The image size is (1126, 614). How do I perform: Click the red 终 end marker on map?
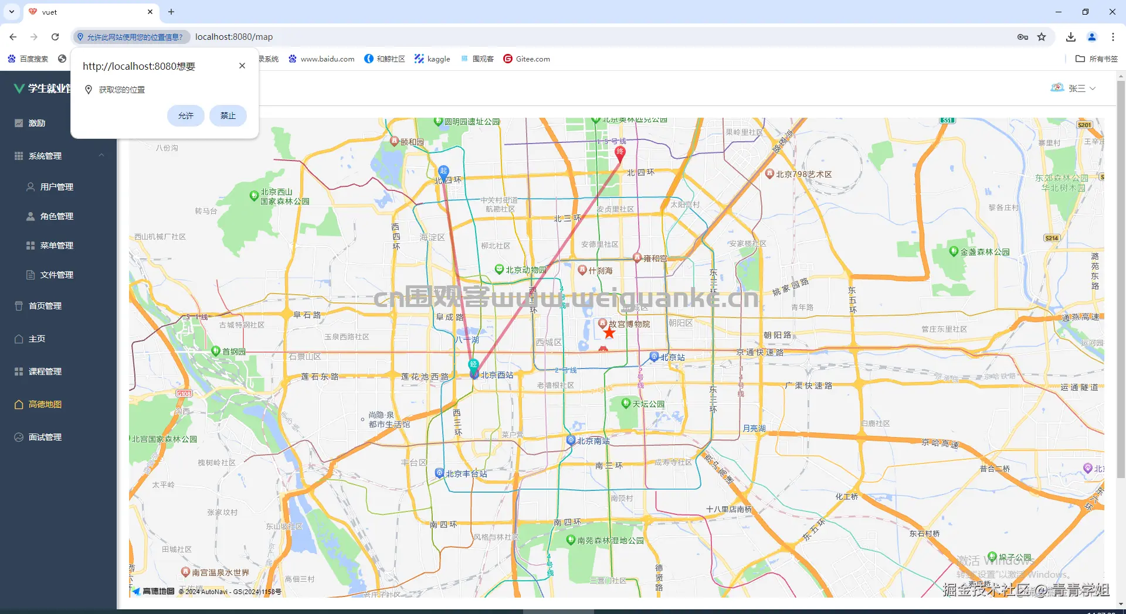pos(620,153)
